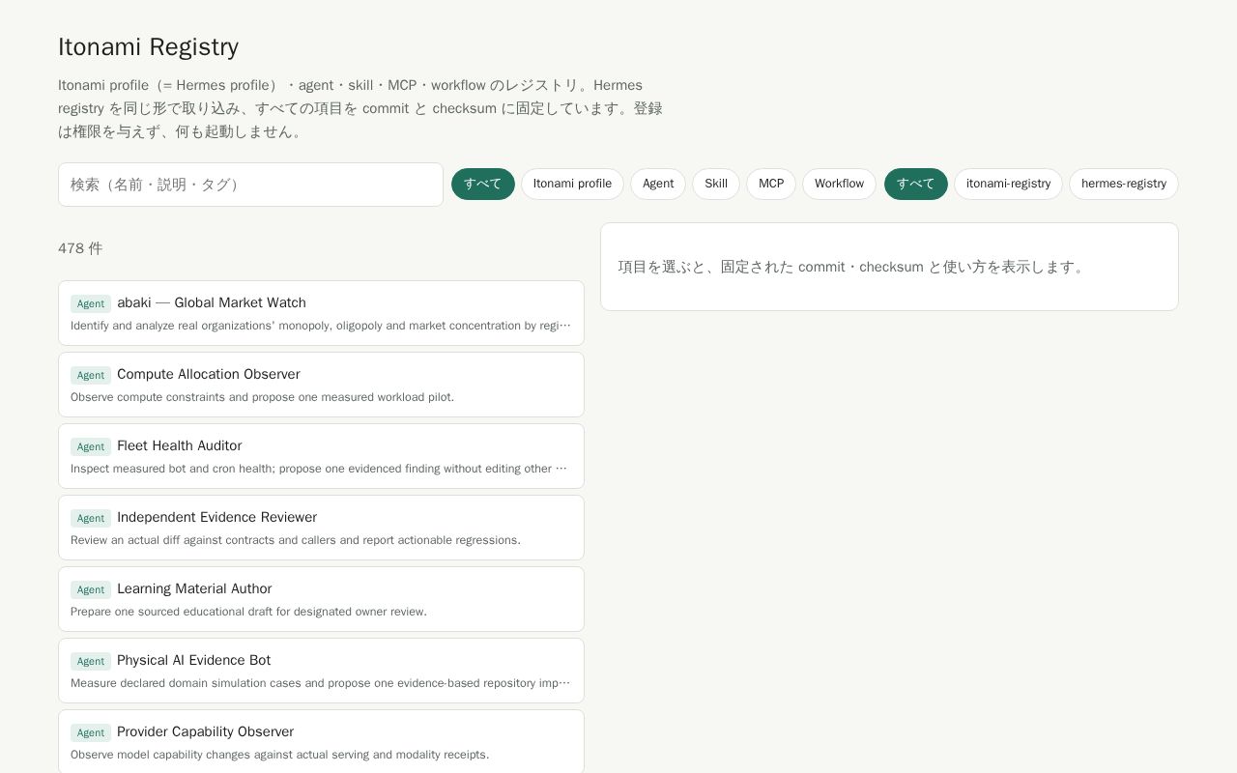Select Provider Capability Observer entry

[x=321, y=741]
